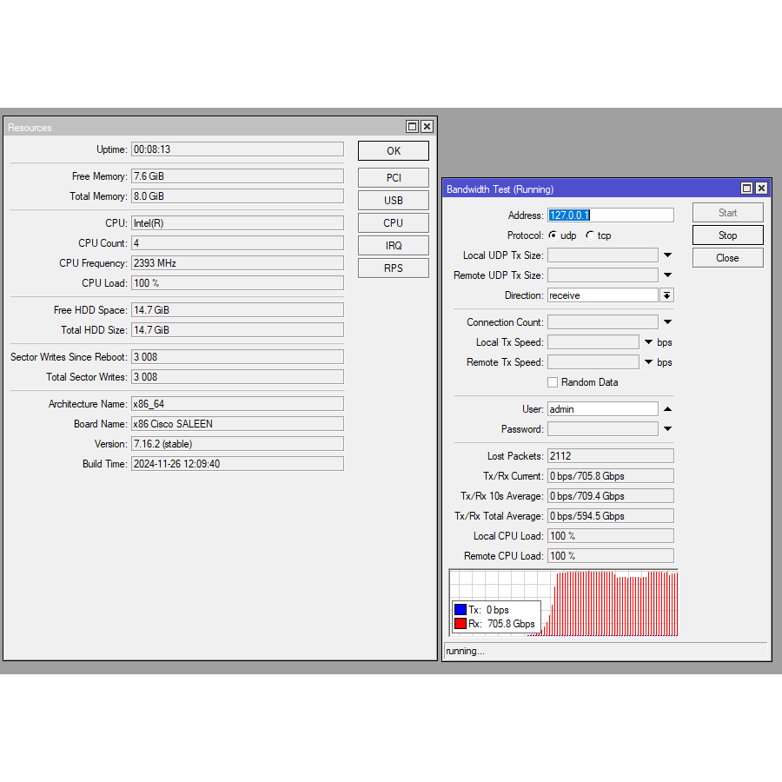Viewport: 782px width, 782px height.
Task: Open the Direction dropdown list
Action: click(666, 295)
